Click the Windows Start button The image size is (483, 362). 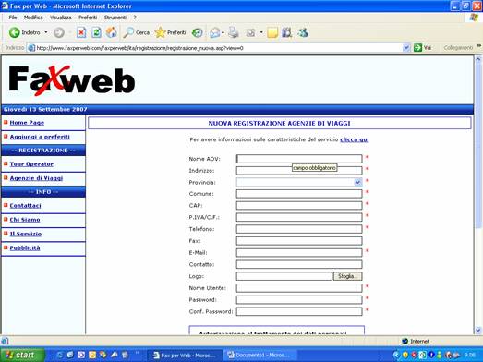click(21, 355)
